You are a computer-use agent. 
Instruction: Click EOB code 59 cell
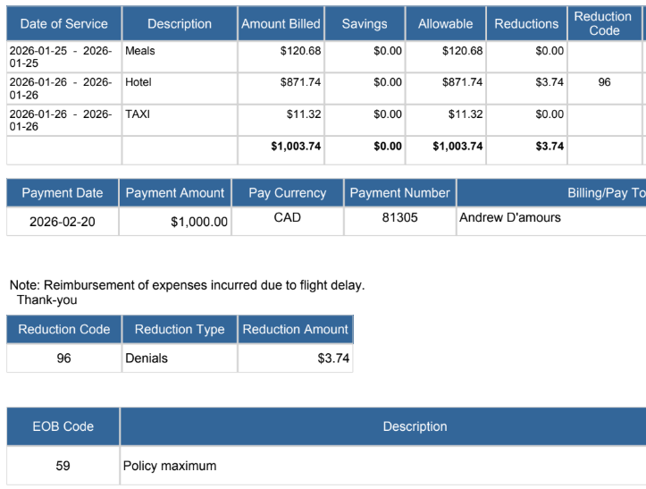tap(63, 466)
